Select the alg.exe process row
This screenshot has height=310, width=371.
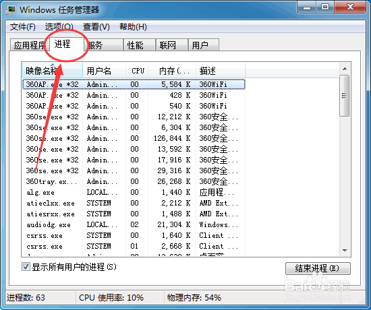coord(134,192)
